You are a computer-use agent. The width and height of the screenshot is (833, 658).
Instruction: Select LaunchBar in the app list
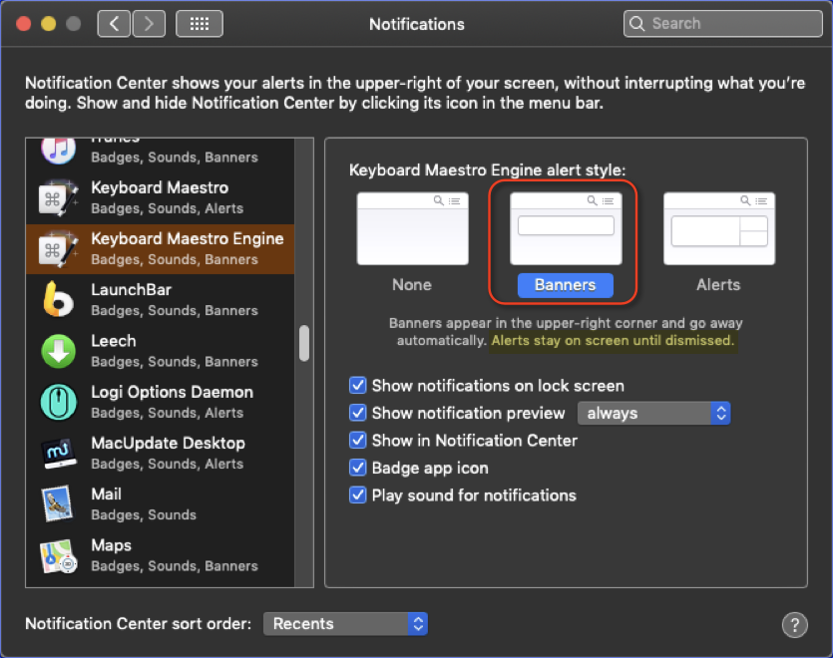[x=160, y=299]
